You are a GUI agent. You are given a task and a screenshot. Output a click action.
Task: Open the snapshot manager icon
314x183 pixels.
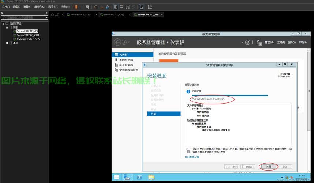pos(108,7)
